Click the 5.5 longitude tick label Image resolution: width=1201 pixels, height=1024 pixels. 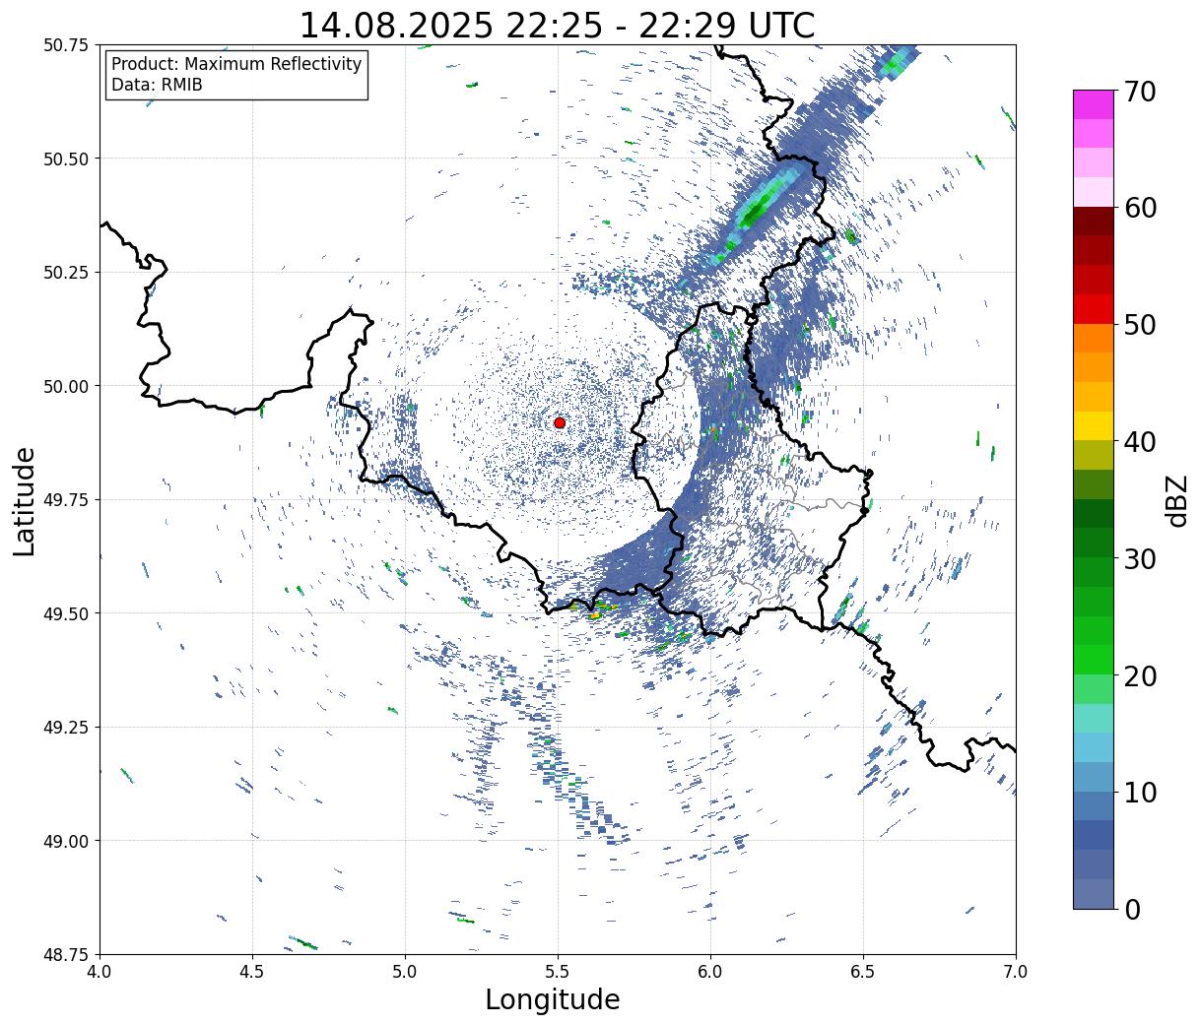(x=558, y=972)
